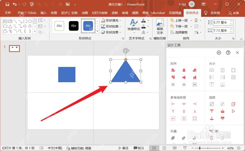The height and width of the screenshot is (151, 245).
Task: Switch to the 幻灯片放映 tab
Action: [x=100, y=13]
